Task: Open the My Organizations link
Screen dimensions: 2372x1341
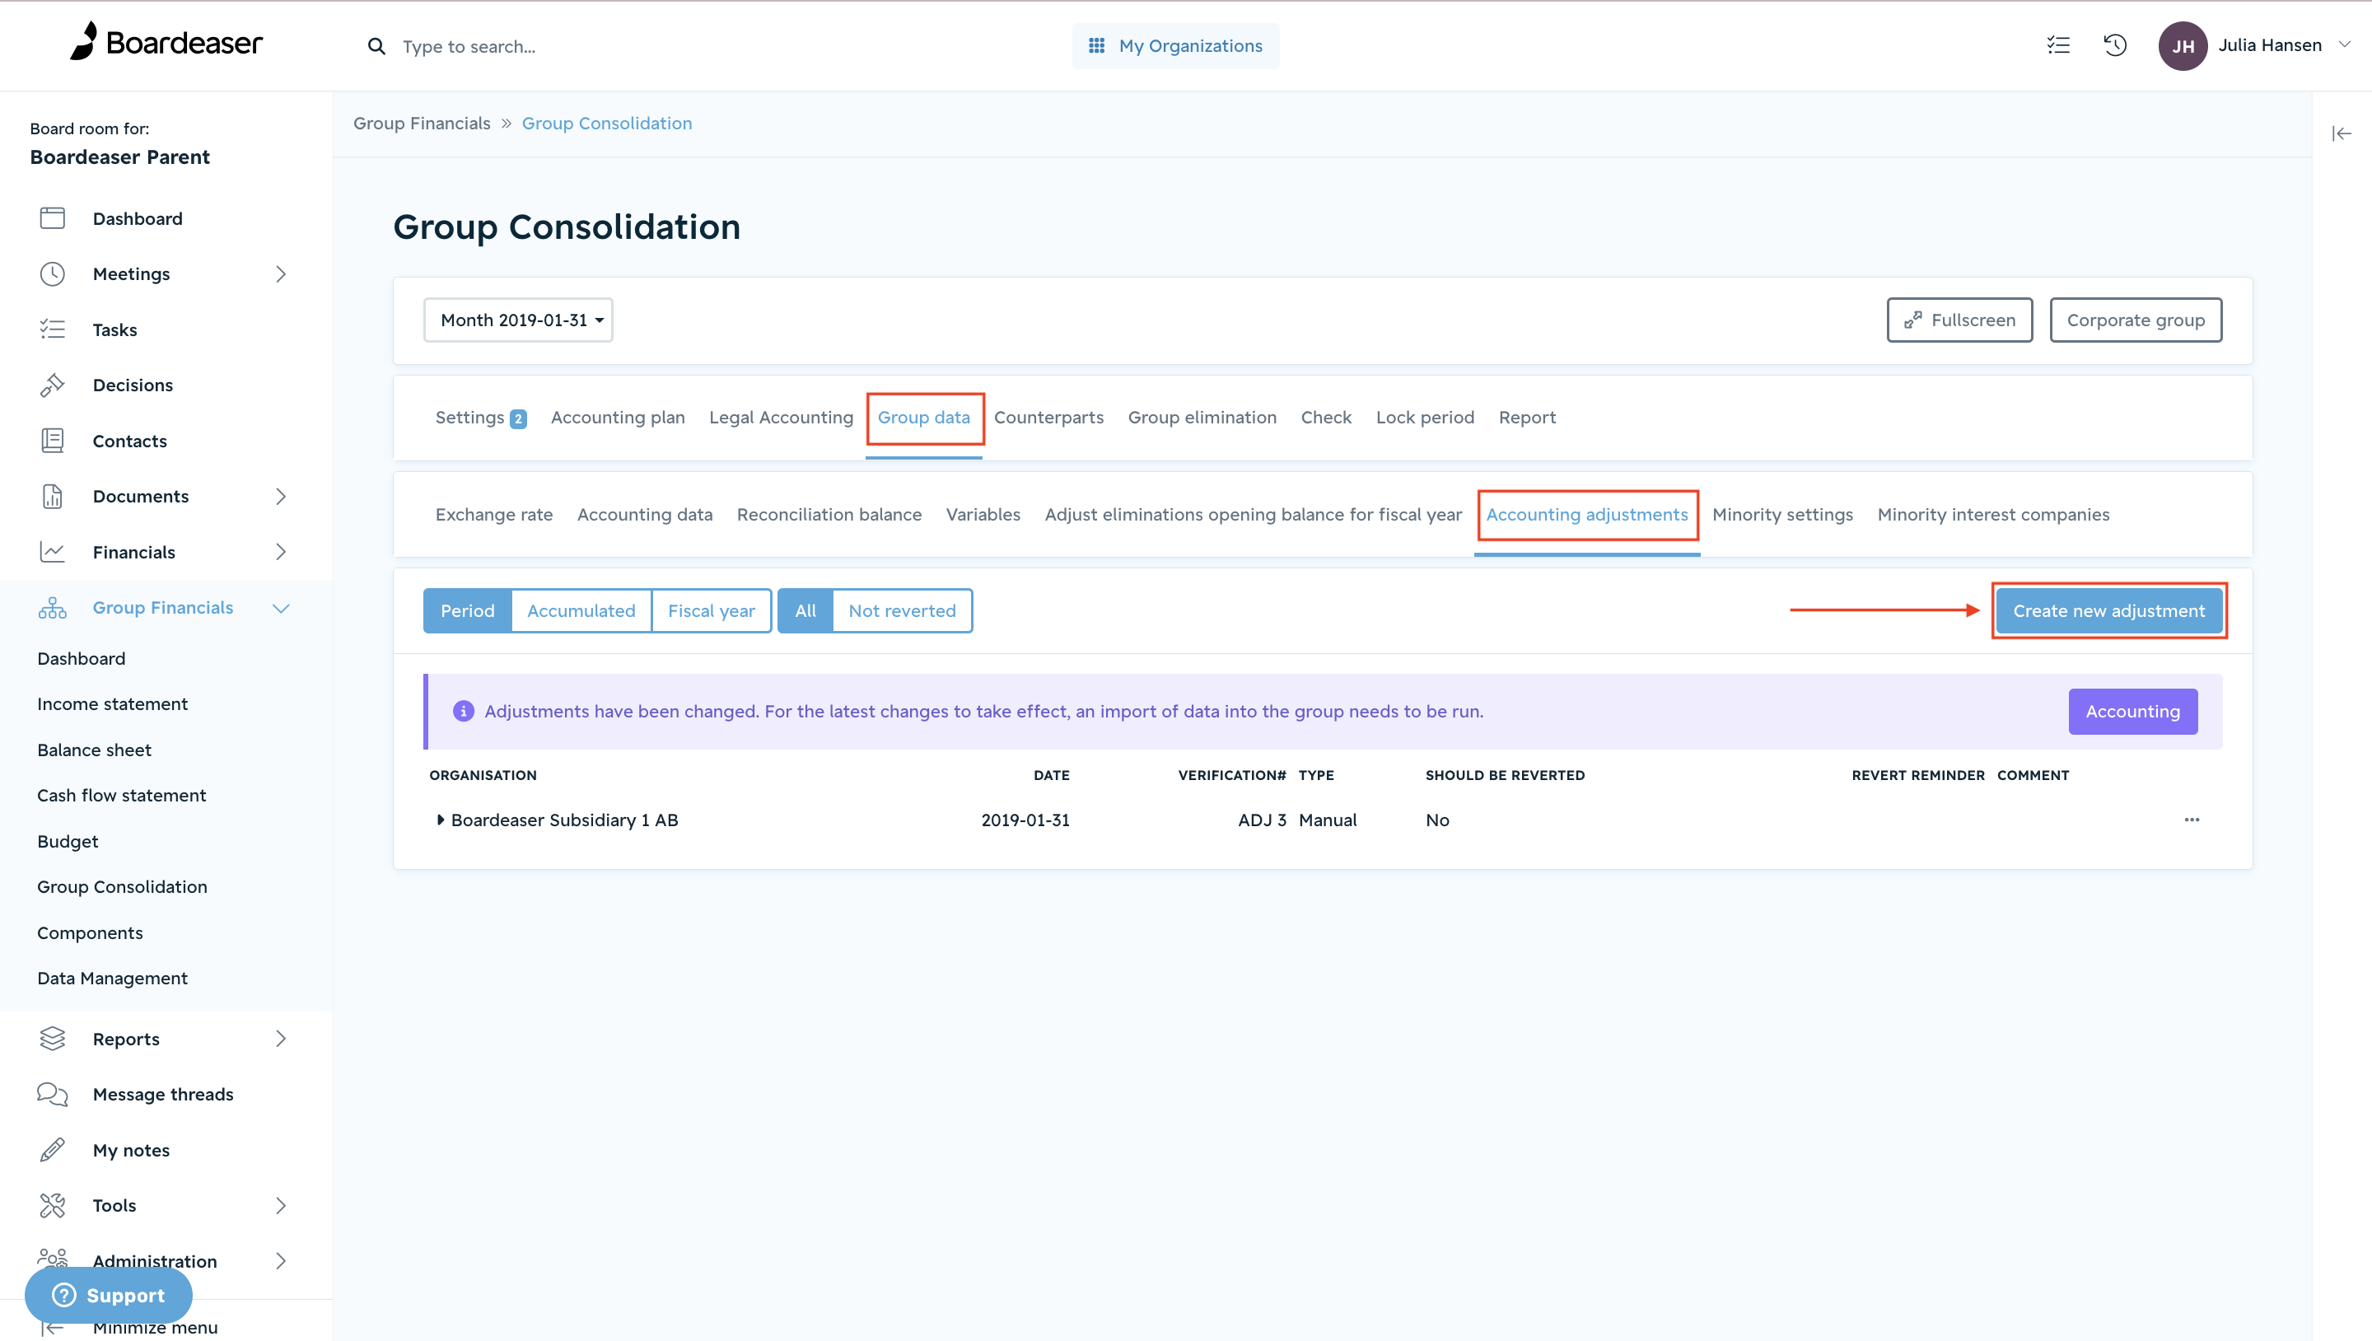Action: pyautogui.click(x=1176, y=45)
